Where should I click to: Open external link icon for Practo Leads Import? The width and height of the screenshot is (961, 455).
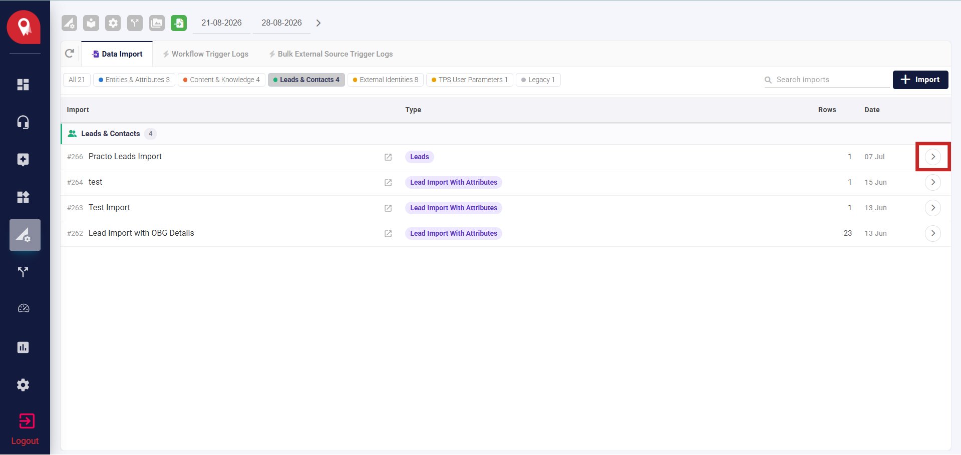coord(388,157)
